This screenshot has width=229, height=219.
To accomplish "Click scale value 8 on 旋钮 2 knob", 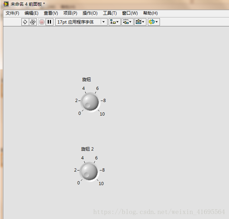I will point(103,170).
